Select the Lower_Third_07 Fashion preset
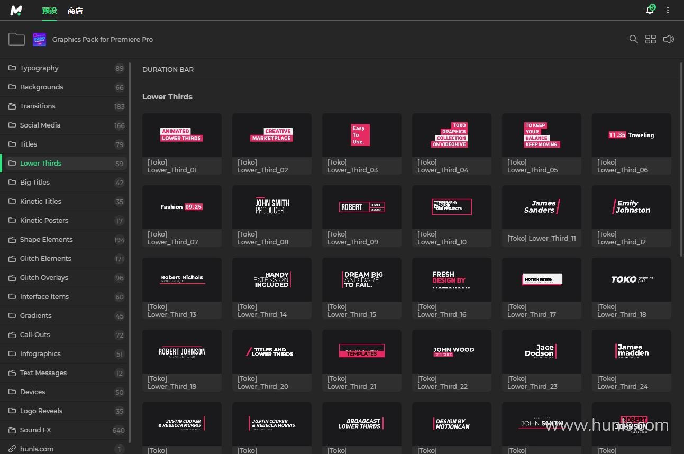This screenshot has width=684, height=454. point(182,216)
